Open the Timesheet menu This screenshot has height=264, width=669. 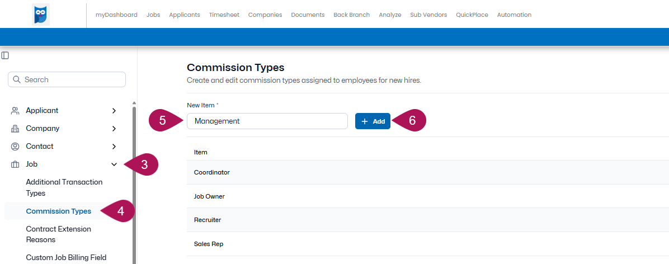click(x=224, y=15)
